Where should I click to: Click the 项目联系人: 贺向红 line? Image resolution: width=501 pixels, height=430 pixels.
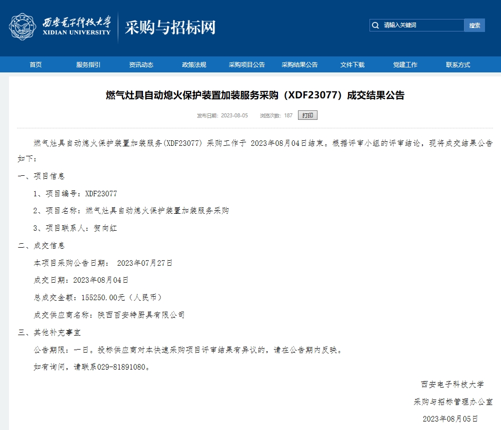[x=75, y=228]
